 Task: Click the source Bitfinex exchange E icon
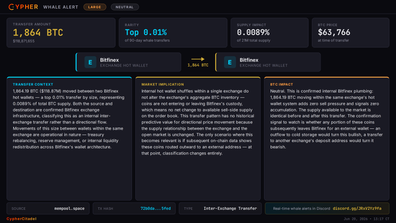click(90, 62)
